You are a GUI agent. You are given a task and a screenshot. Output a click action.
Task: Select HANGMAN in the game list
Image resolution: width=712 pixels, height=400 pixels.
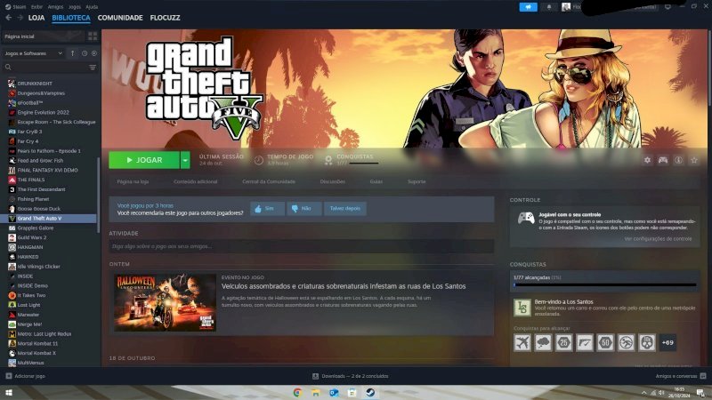[x=30, y=248]
